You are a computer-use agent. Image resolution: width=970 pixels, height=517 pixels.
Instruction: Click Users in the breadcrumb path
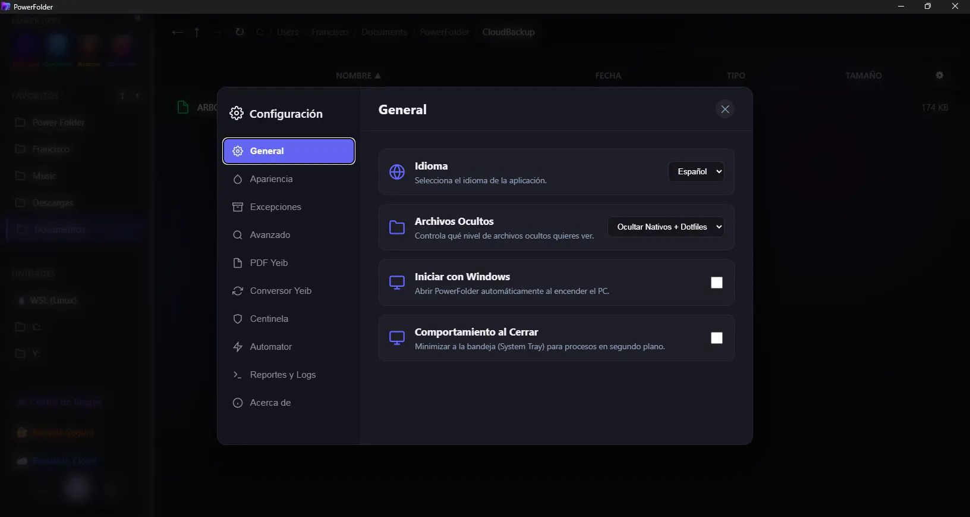(288, 32)
